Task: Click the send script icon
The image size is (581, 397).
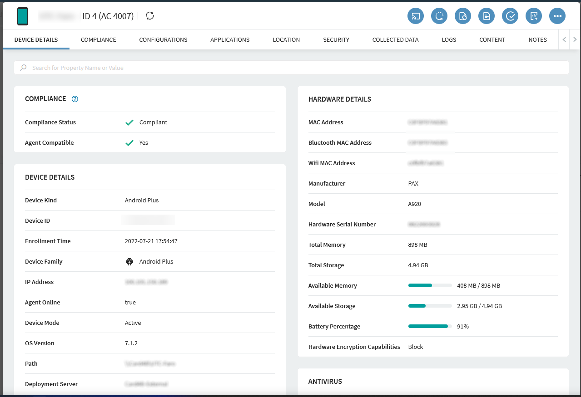Action: [534, 16]
